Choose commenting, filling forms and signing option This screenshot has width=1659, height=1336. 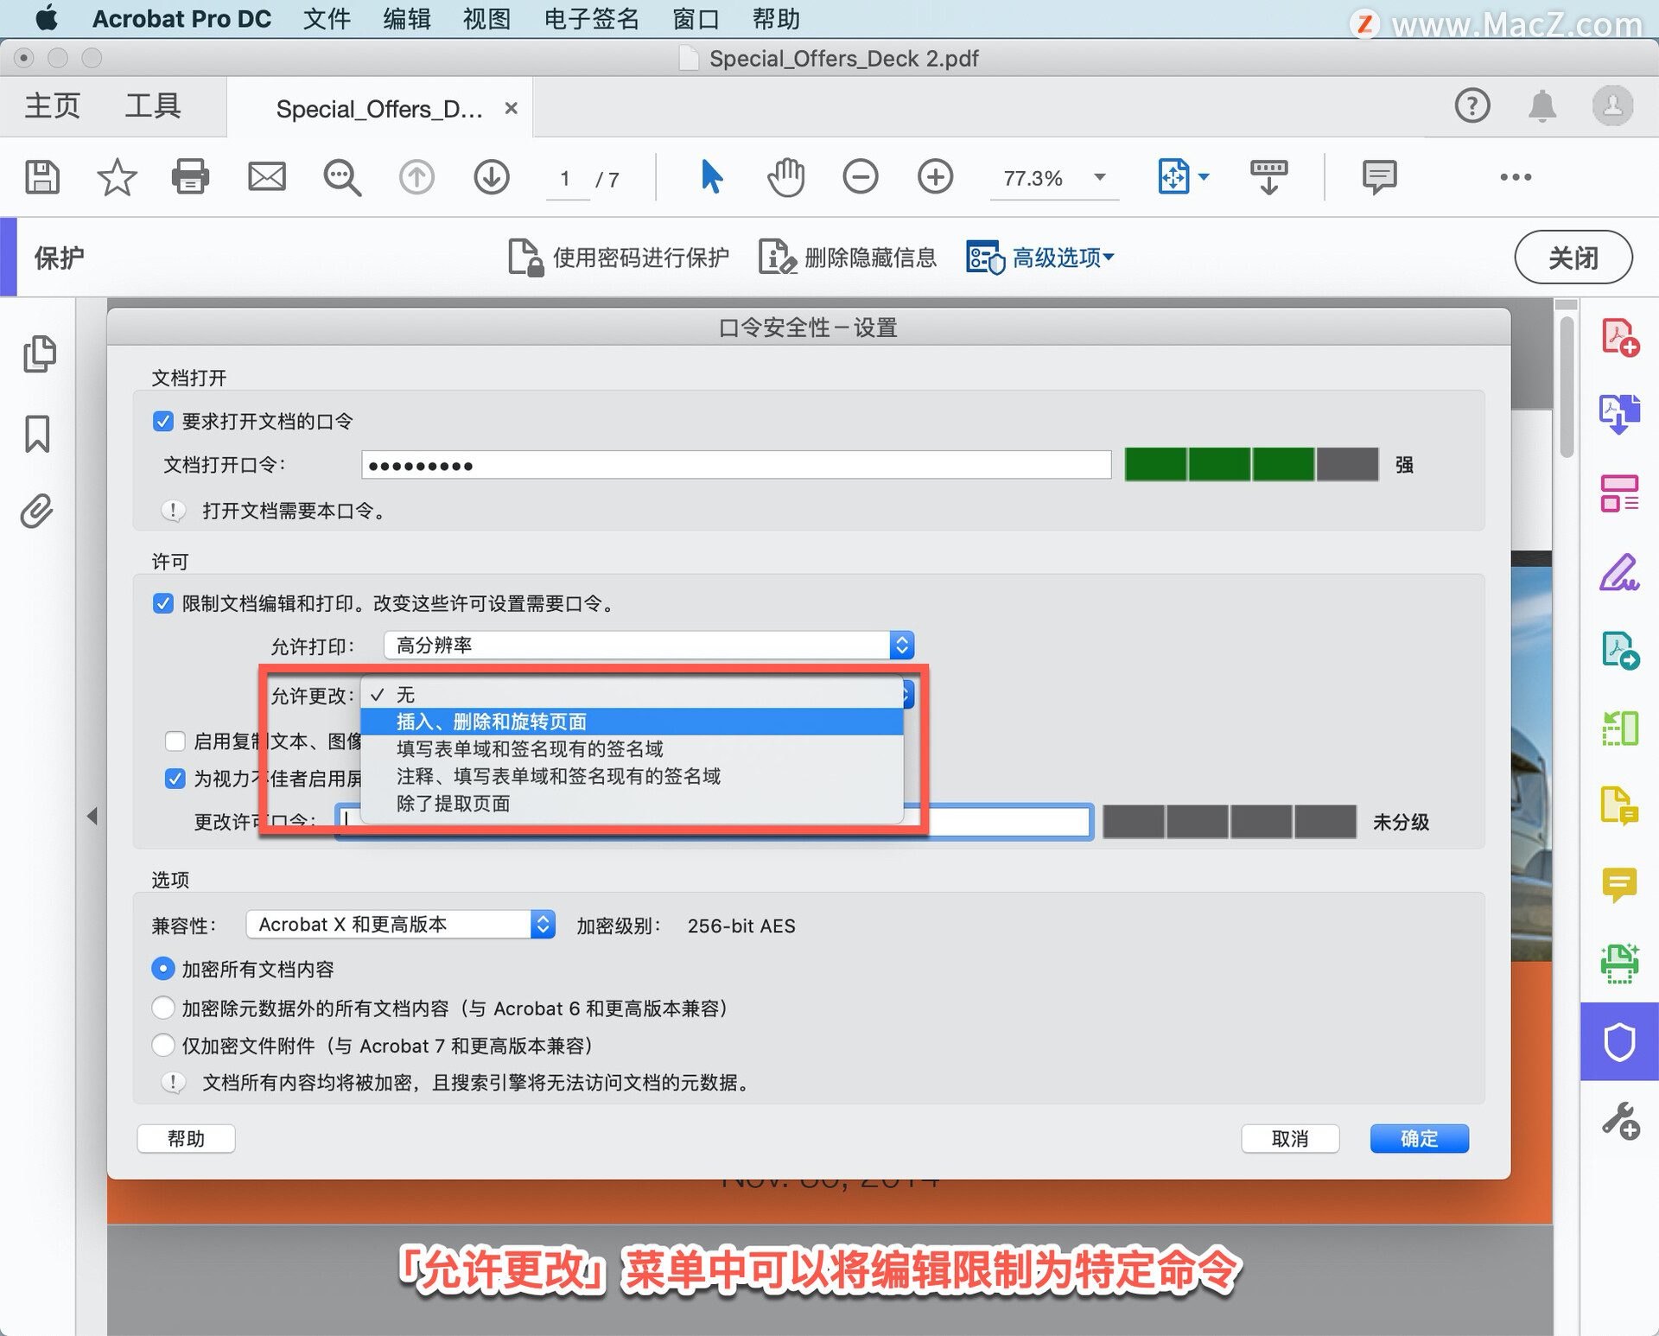(632, 776)
